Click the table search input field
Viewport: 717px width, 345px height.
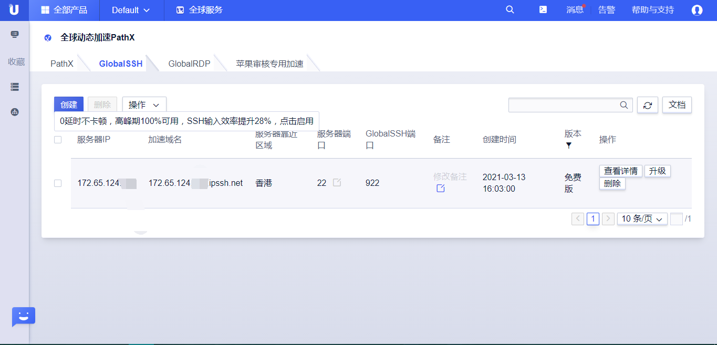click(563, 105)
